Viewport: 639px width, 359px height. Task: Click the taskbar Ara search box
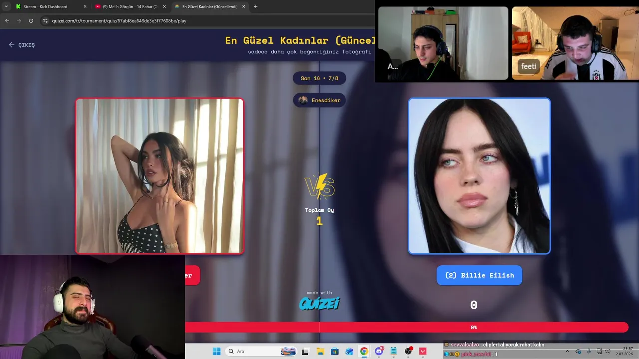click(261, 351)
